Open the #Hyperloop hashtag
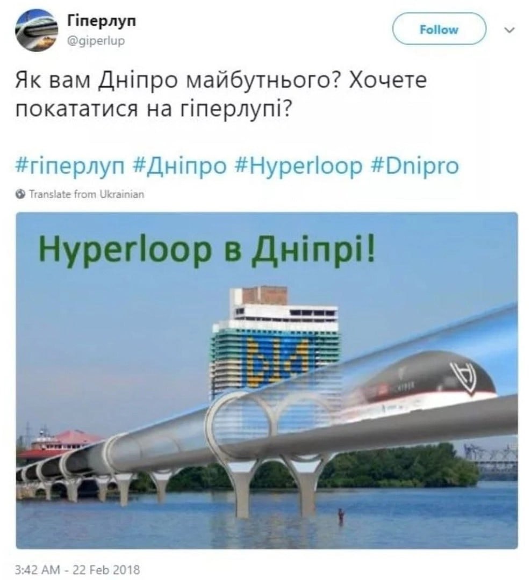 pos(298,165)
